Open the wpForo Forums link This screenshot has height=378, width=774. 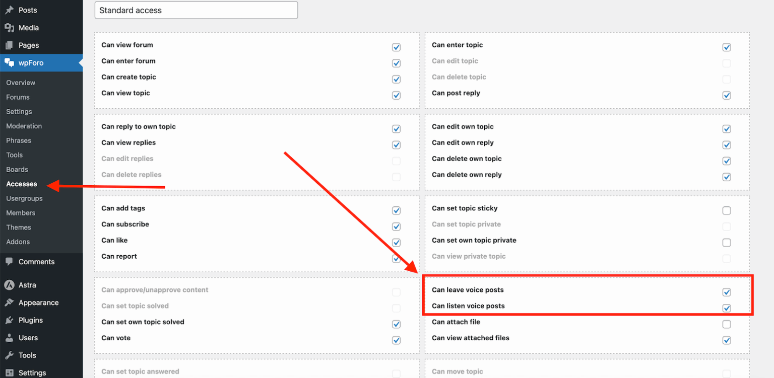tap(18, 97)
